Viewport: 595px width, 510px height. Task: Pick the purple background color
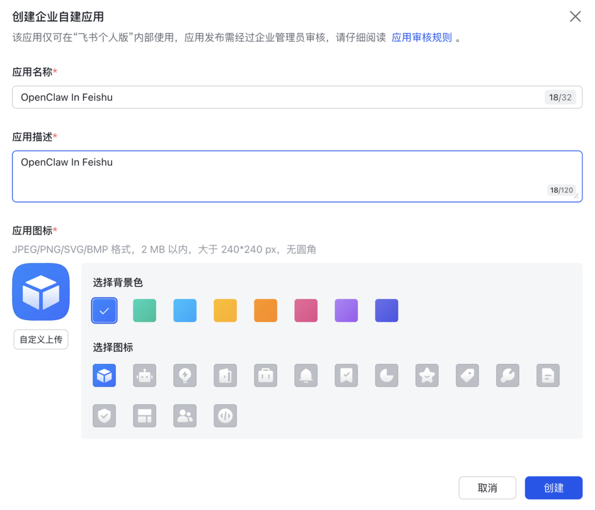[346, 310]
